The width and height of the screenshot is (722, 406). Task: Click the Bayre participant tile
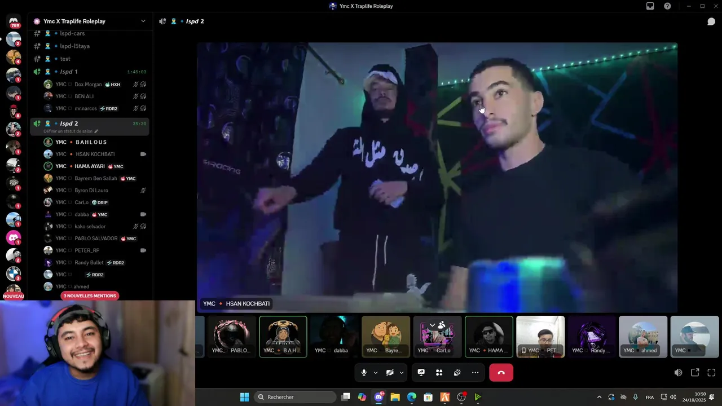[x=386, y=337]
